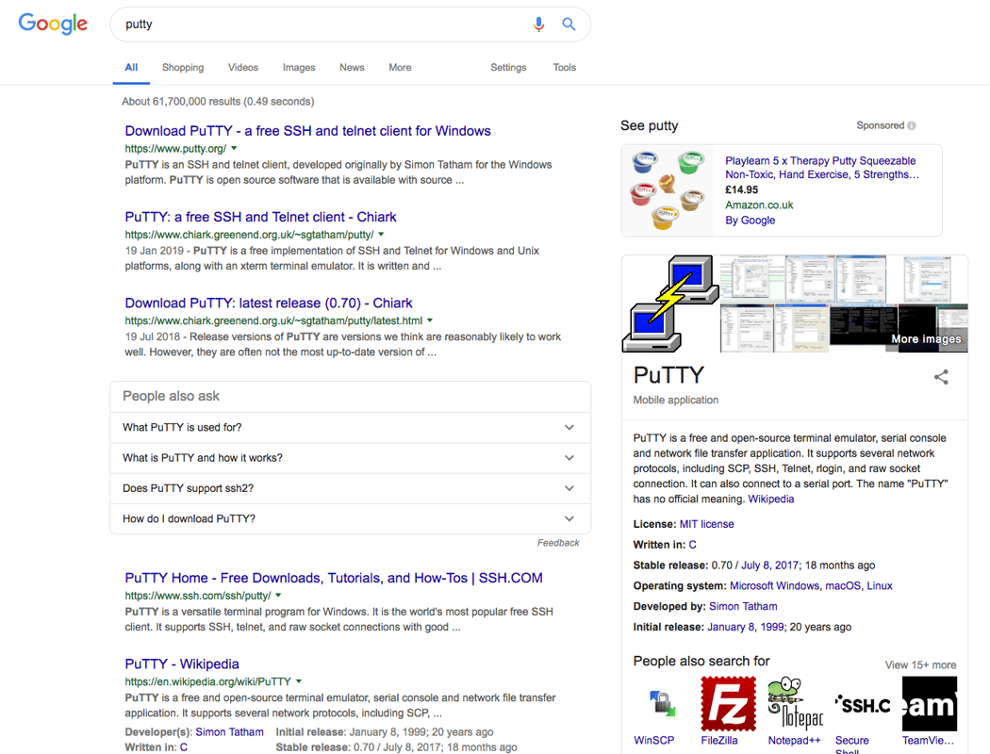Click 'View 15+ more' link
Screen dimensions: 990x754
pyautogui.click(x=920, y=665)
